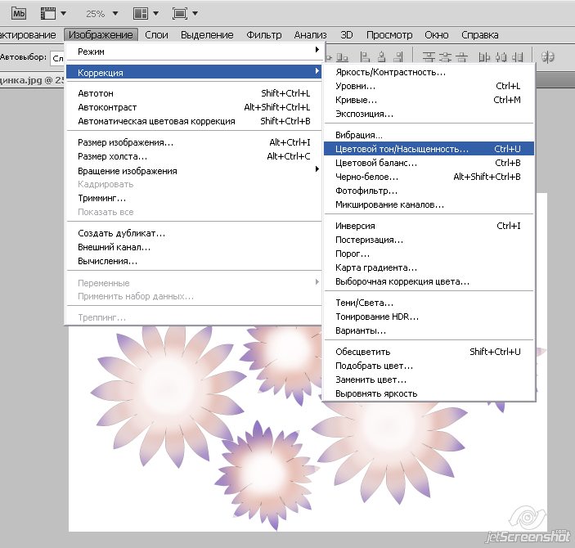The image size is (575, 548).
Task: Click the Mini Bridge (Mb) icon
Action: 18,13
